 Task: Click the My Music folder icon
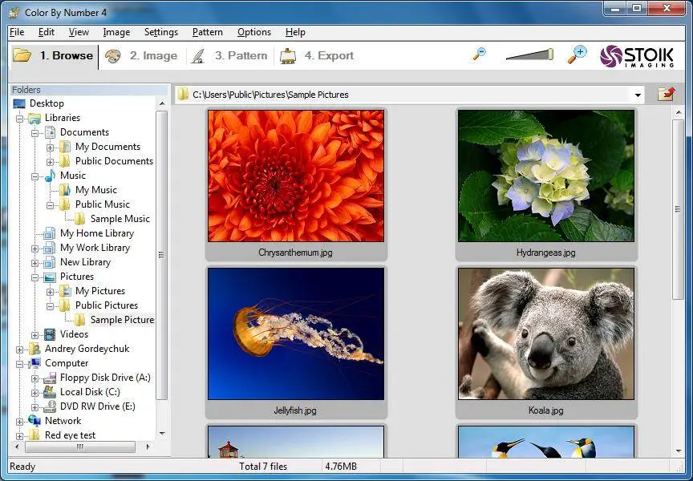click(x=65, y=190)
